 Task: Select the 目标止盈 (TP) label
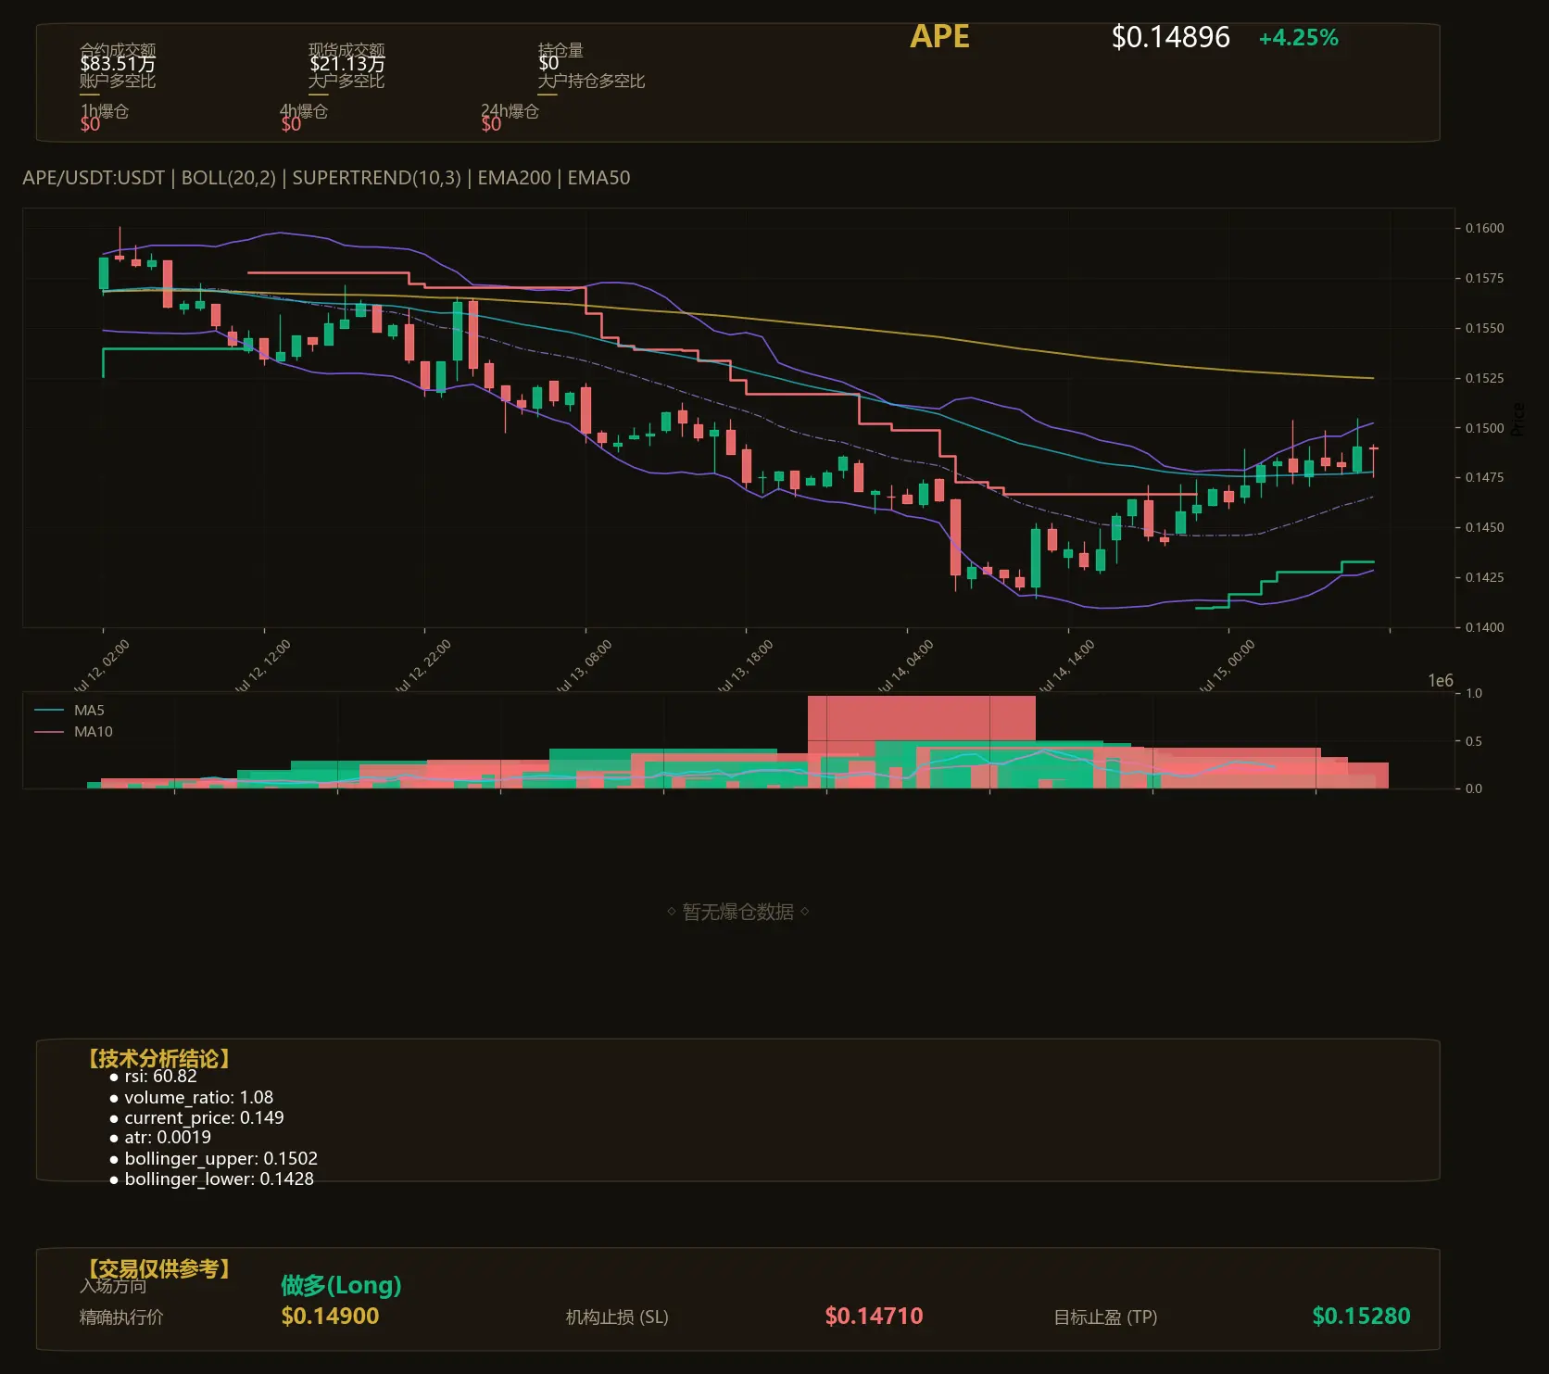click(1105, 1317)
